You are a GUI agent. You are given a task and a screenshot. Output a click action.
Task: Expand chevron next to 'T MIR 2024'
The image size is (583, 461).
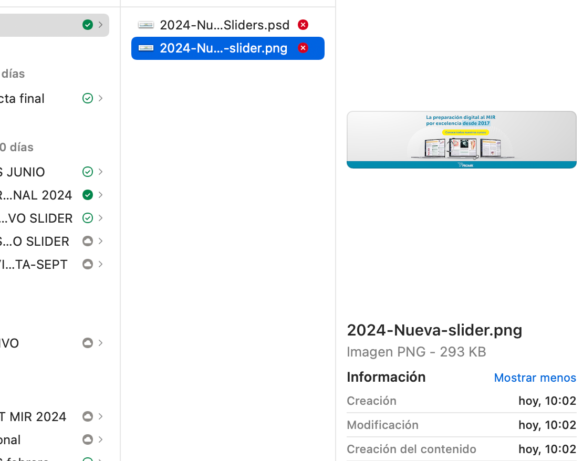pyautogui.click(x=100, y=416)
